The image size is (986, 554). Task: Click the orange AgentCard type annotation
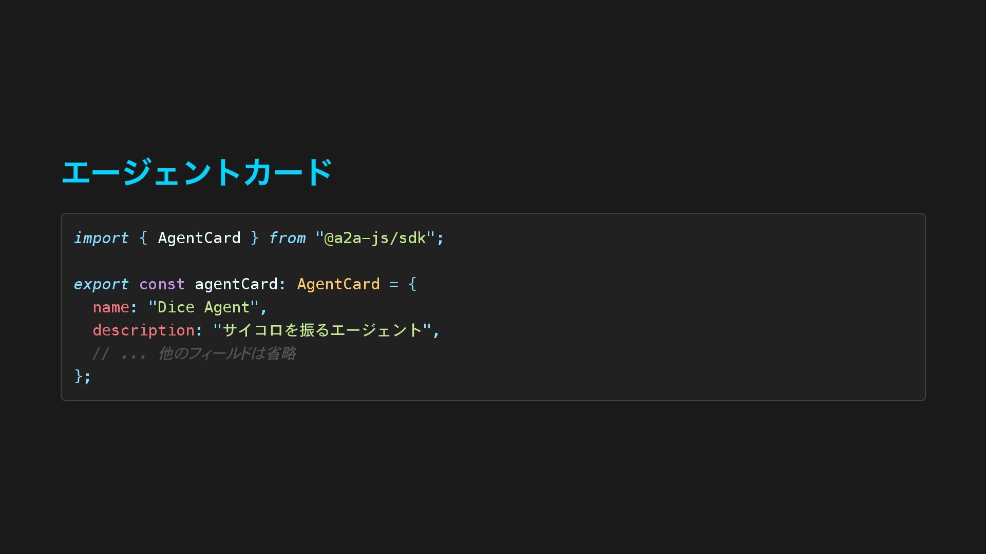tap(338, 284)
